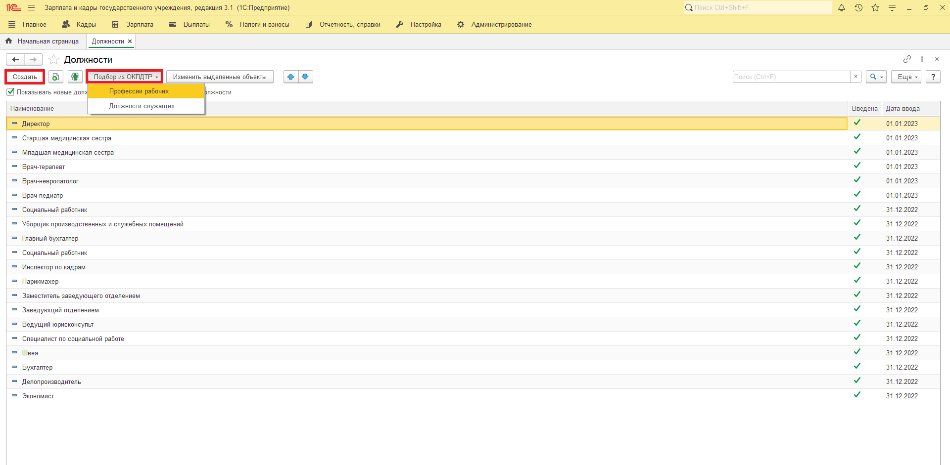Move item up with blue arrow
The image size is (950, 465).
pos(291,77)
